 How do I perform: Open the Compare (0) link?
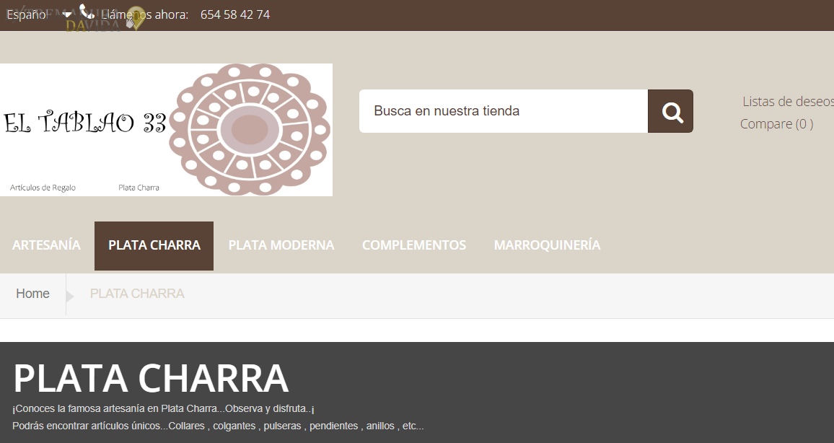pos(776,124)
